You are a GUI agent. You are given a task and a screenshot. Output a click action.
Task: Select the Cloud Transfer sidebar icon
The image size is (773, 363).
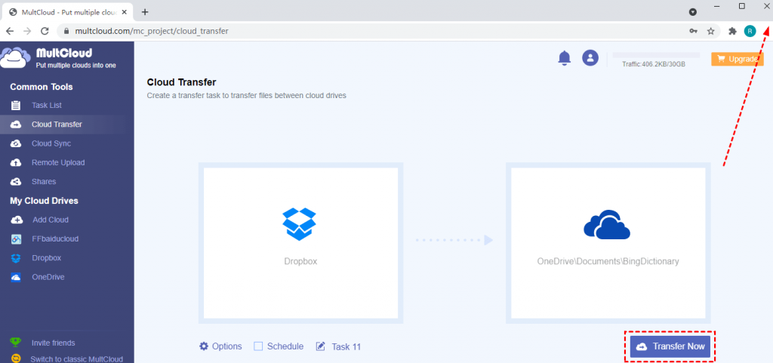16,125
